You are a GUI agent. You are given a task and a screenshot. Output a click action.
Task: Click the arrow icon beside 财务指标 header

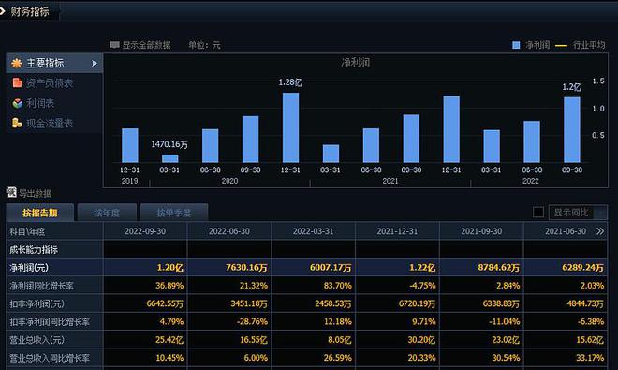[x=3, y=11]
